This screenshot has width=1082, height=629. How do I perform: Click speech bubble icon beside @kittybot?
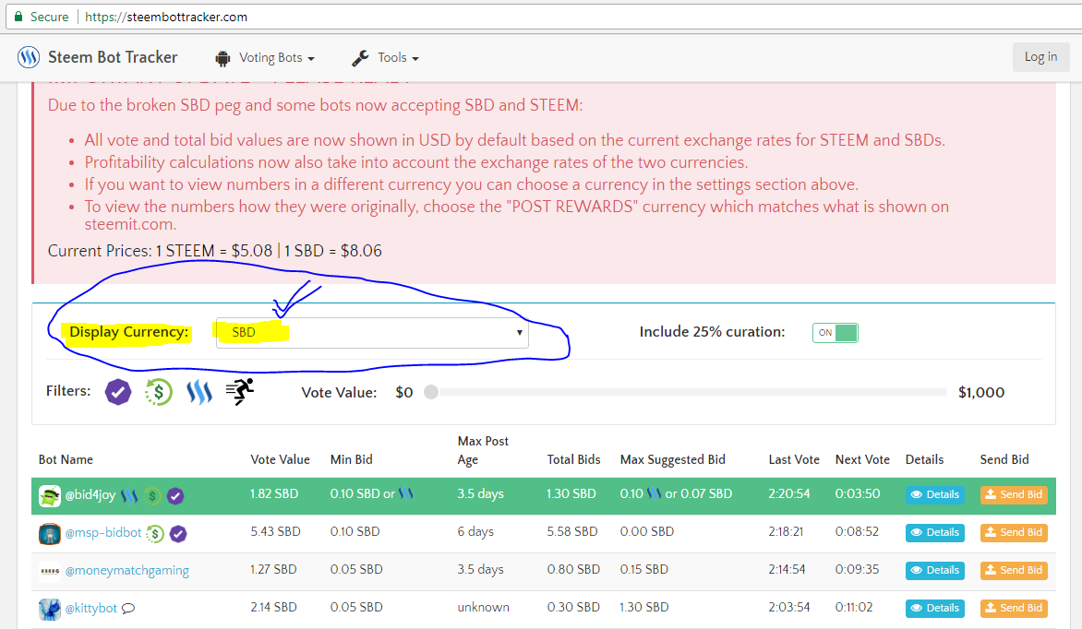click(128, 609)
